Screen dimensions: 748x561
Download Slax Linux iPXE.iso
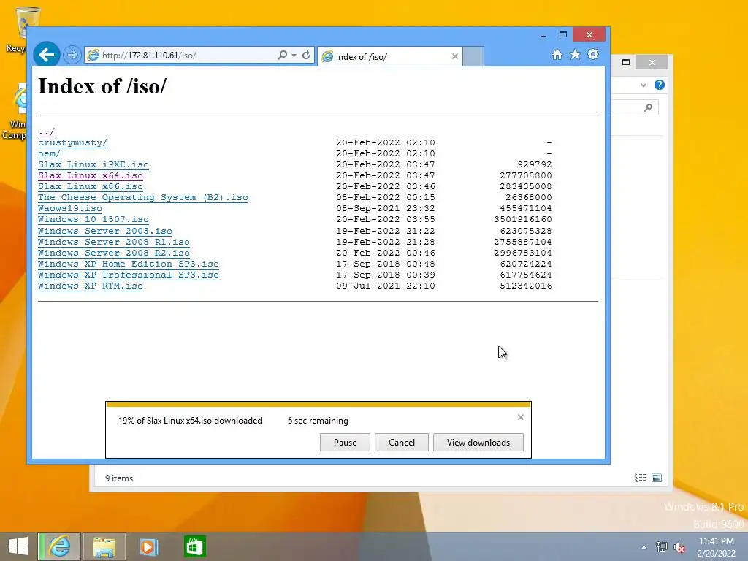click(x=93, y=164)
